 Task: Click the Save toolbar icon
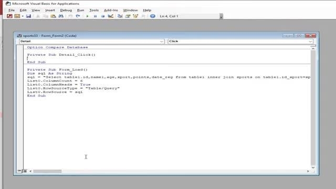28,16
